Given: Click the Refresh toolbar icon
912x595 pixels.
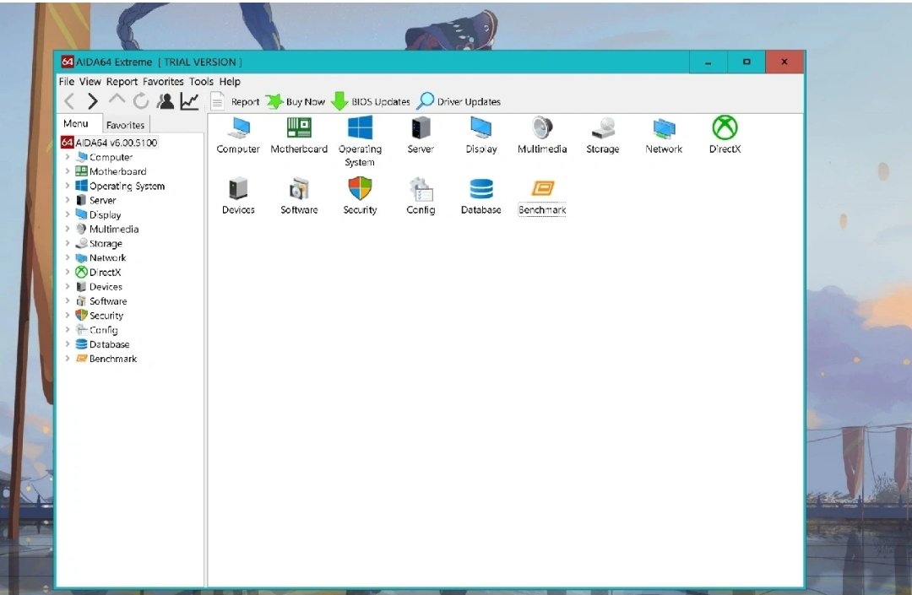Looking at the screenshot, I should [x=140, y=101].
